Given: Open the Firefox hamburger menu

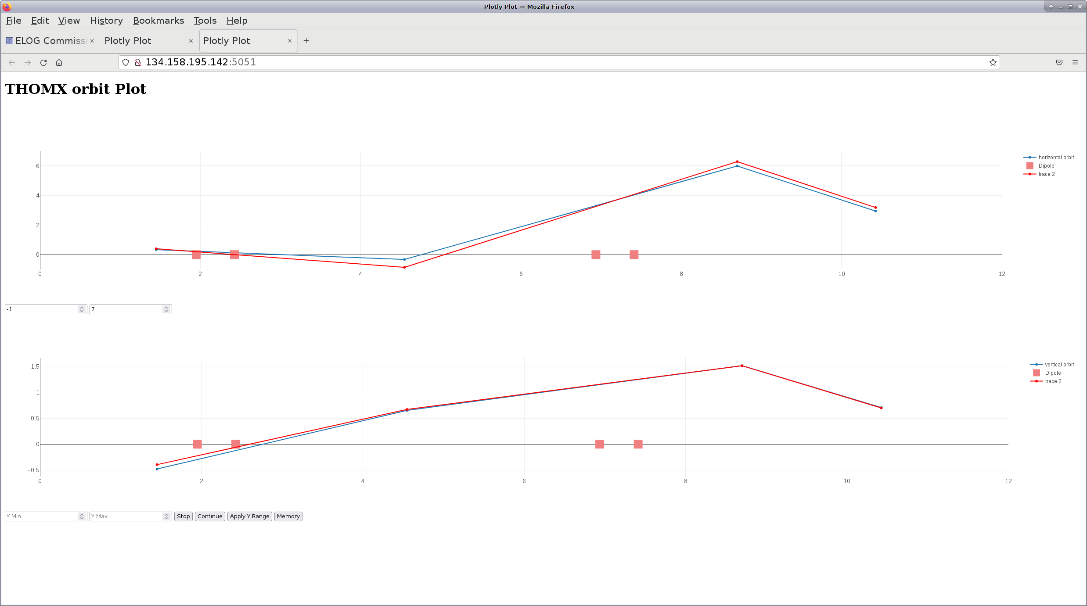Looking at the screenshot, I should point(1075,63).
